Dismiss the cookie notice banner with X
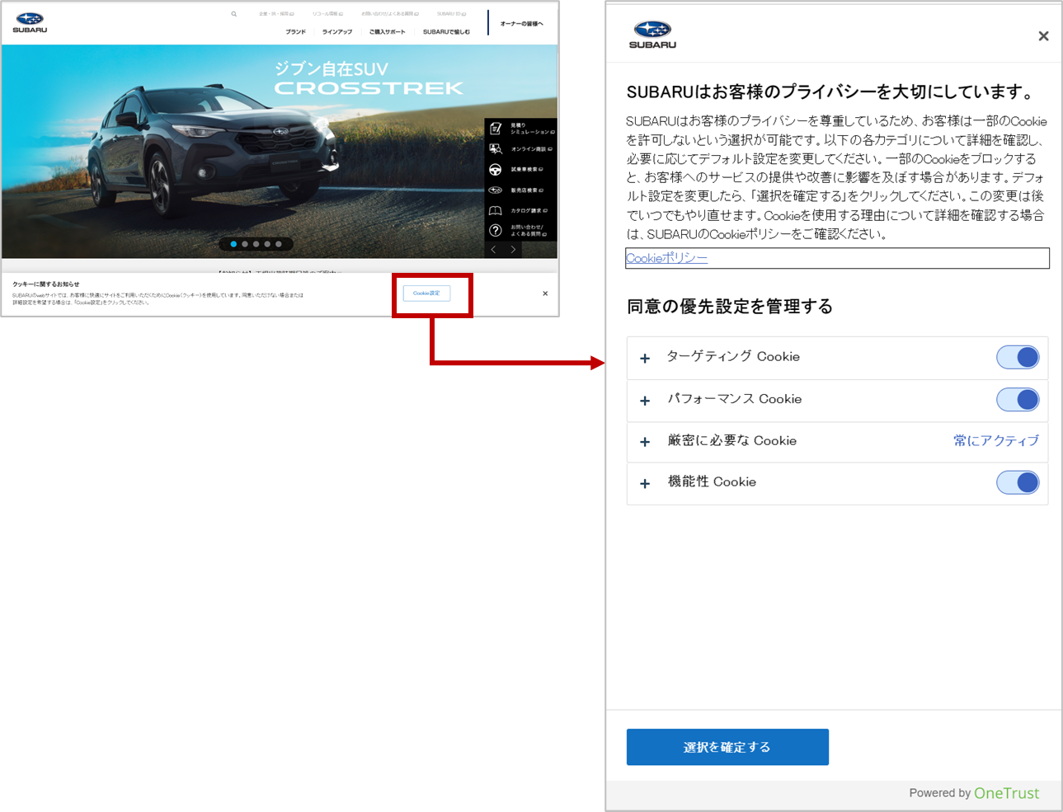 pyautogui.click(x=545, y=293)
